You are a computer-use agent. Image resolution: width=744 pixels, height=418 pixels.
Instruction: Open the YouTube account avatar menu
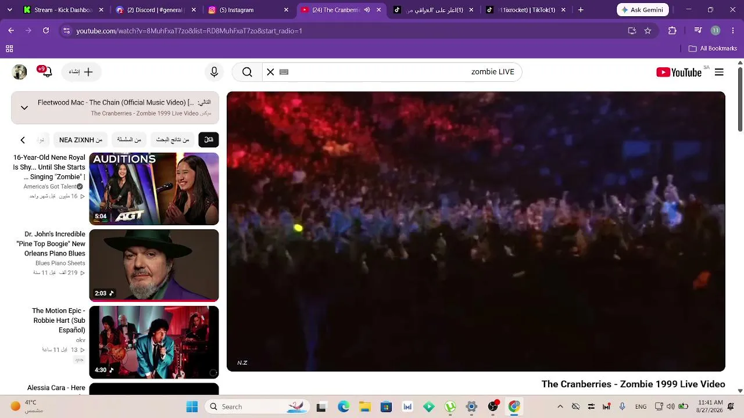[x=20, y=72]
